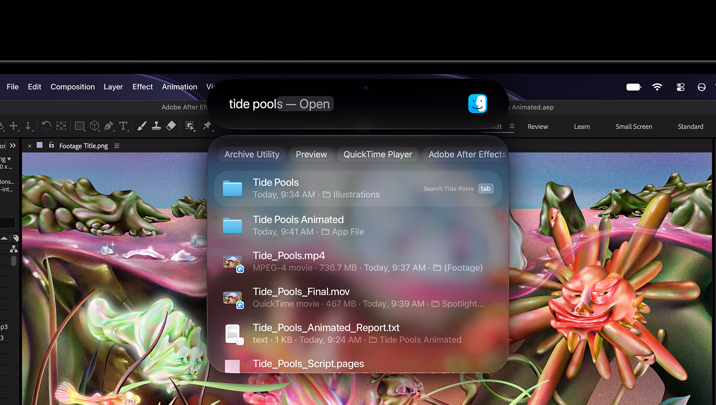This screenshot has width=716, height=405.
Task: Filter results by Archive Utility
Action: [252, 154]
